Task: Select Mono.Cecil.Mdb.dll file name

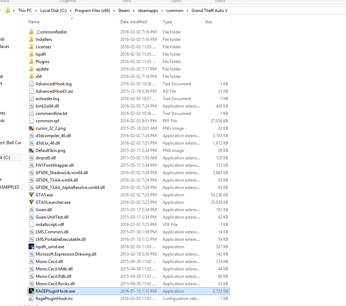Action: click(54, 269)
